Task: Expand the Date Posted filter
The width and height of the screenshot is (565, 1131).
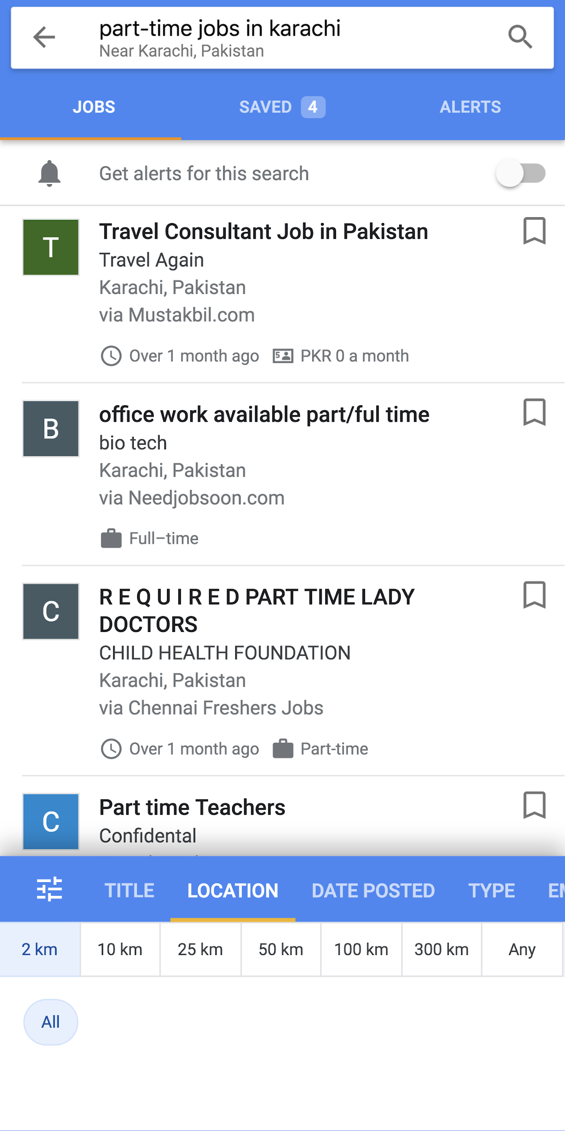Action: click(373, 890)
